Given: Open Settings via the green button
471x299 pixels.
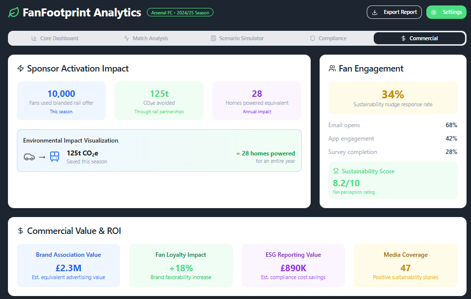Looking at the screenshot, I should point(446,12).
